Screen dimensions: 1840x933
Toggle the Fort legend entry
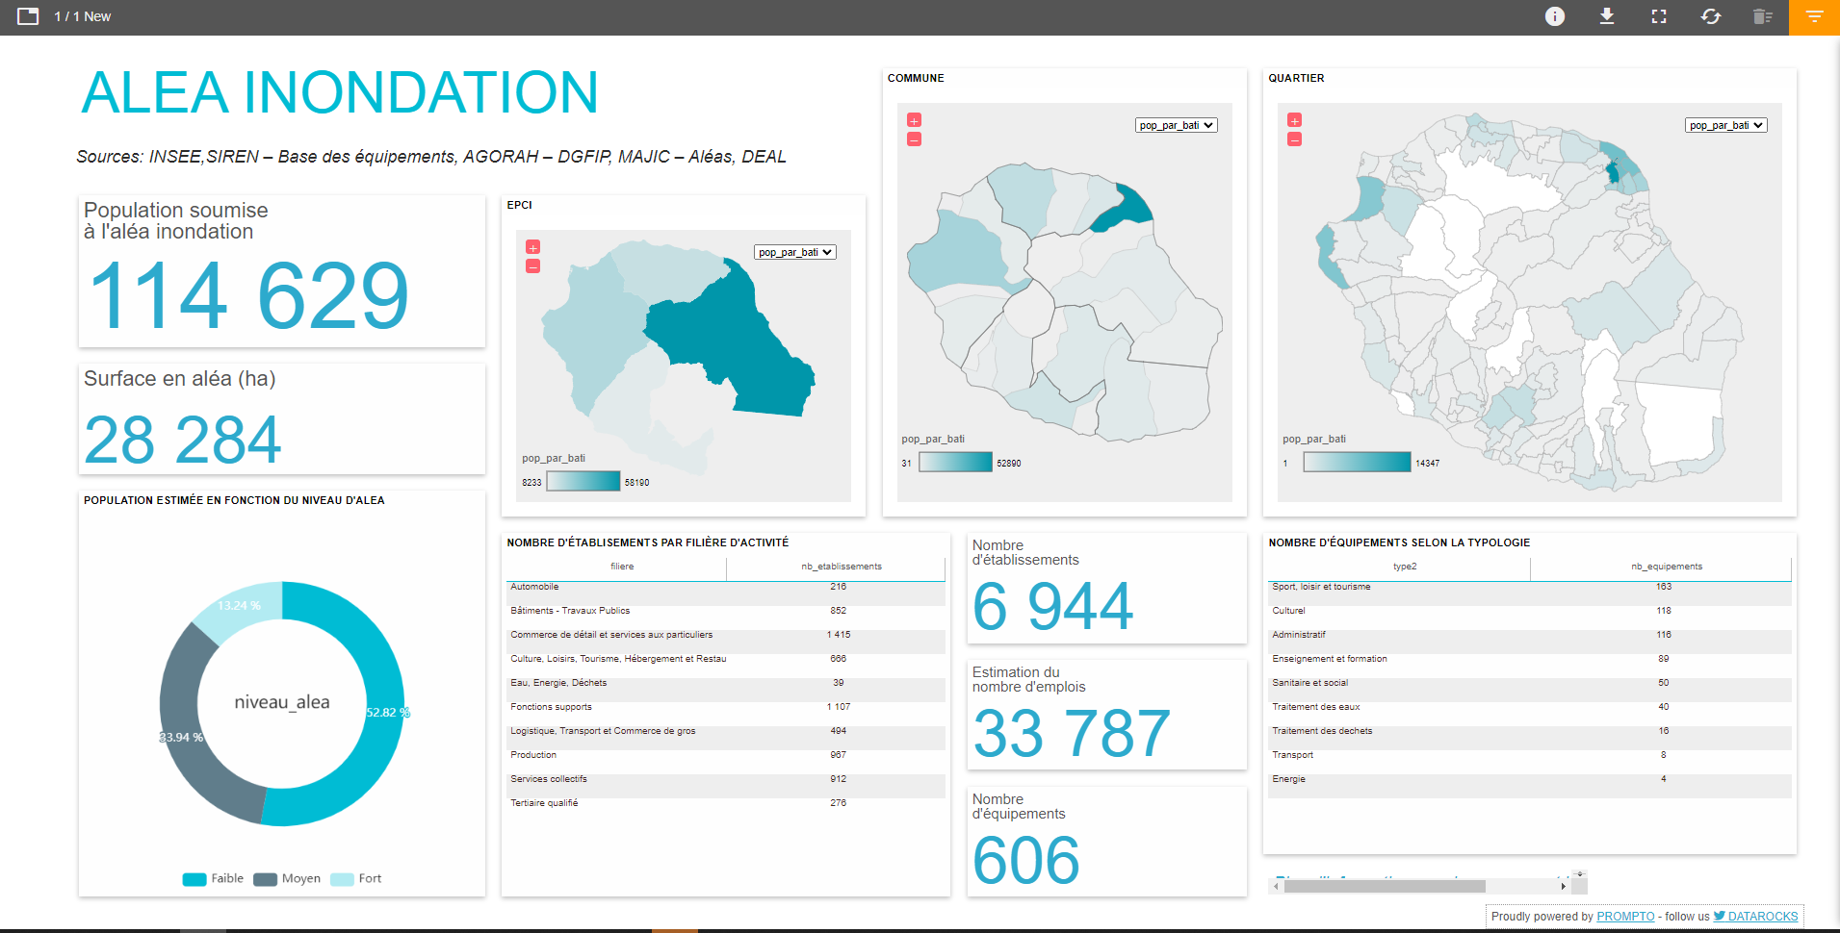pos(356,879)
